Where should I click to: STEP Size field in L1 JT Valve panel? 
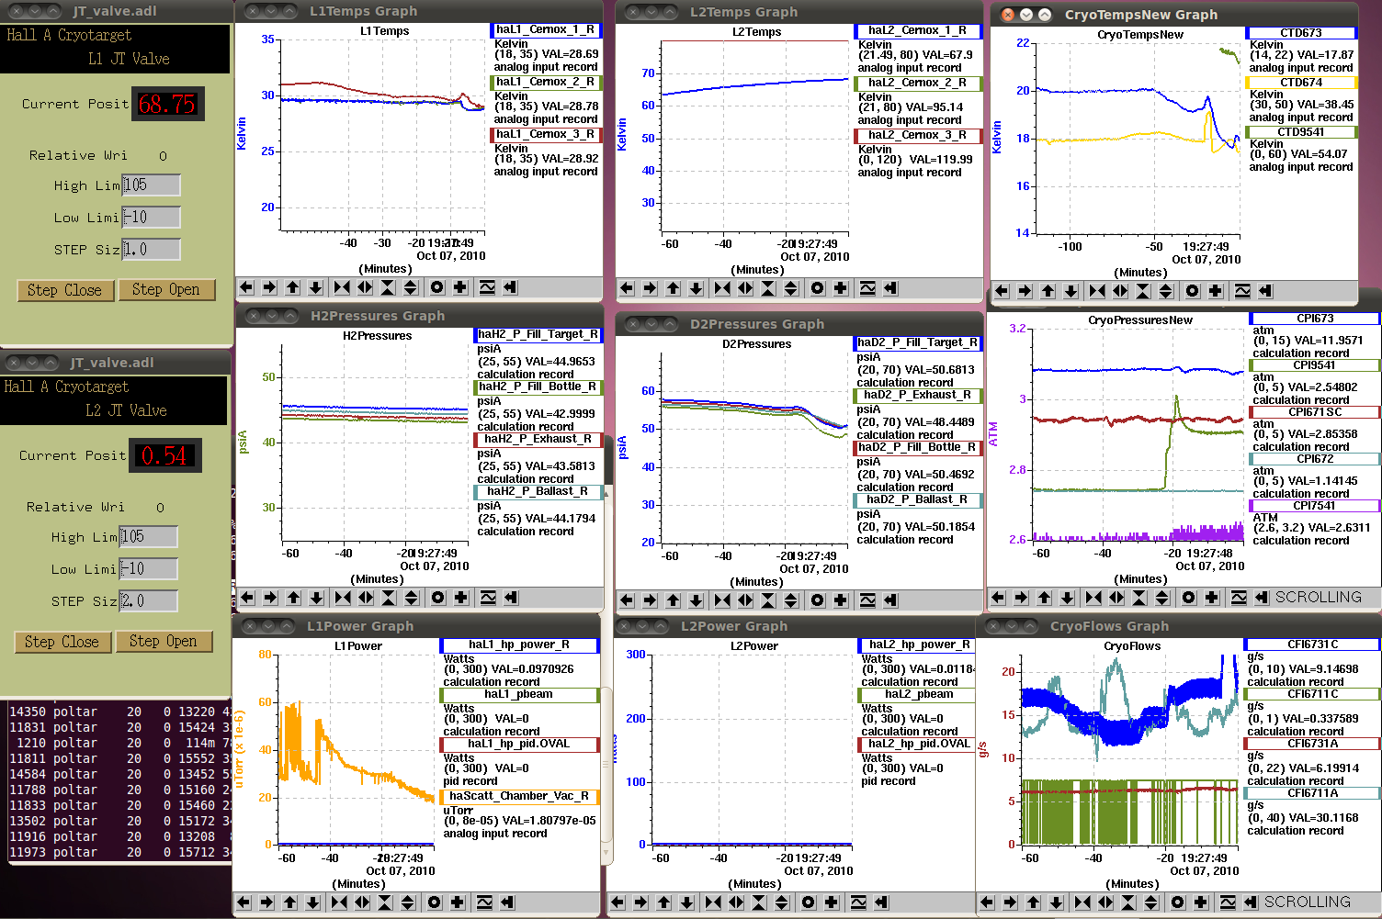click(151, 250)
